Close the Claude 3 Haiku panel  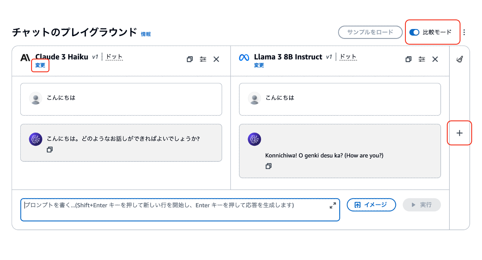coord(216,59)
